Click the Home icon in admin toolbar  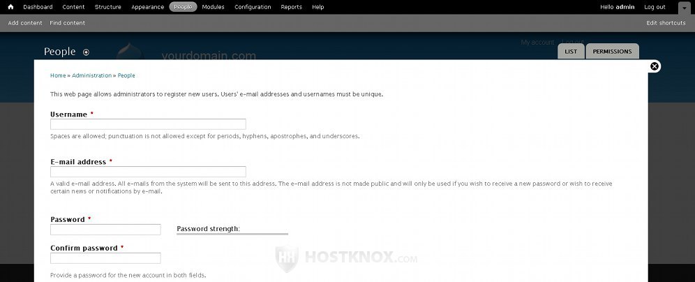10,7
